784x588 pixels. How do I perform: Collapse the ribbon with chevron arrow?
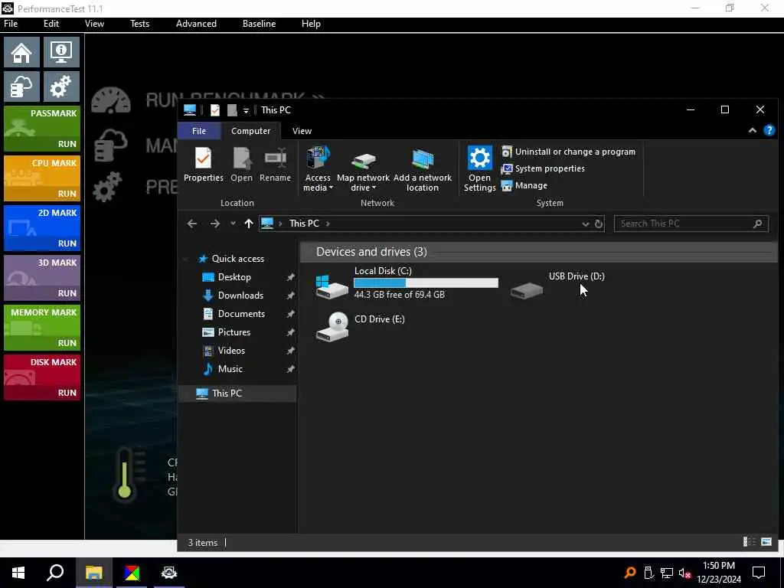coord(752,130)
